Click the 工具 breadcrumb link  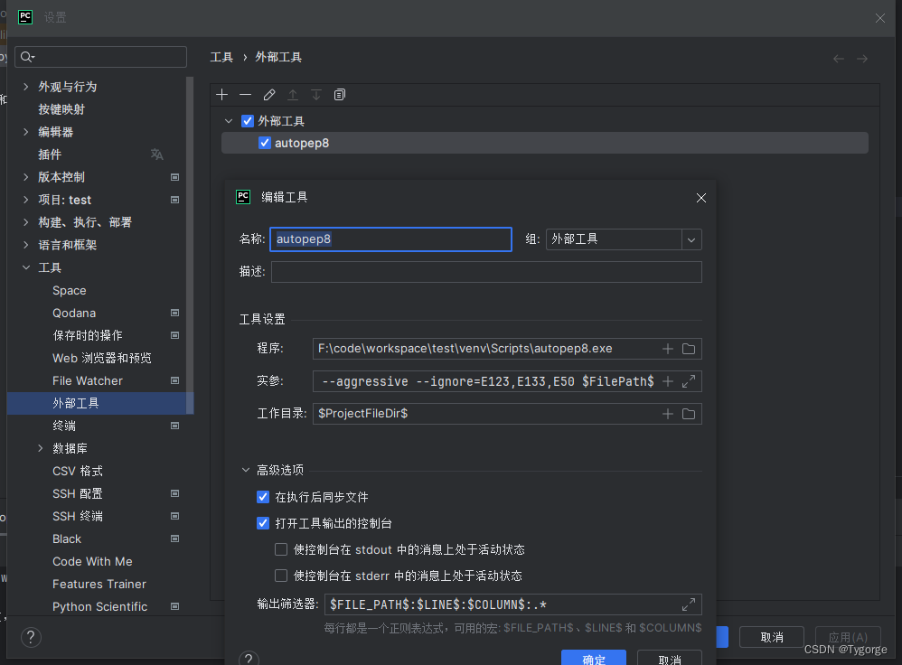pyautogui.click(x=221, y=56)
